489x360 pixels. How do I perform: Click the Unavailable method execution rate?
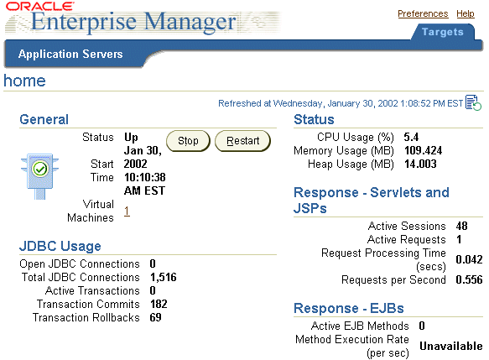[451, 346]
